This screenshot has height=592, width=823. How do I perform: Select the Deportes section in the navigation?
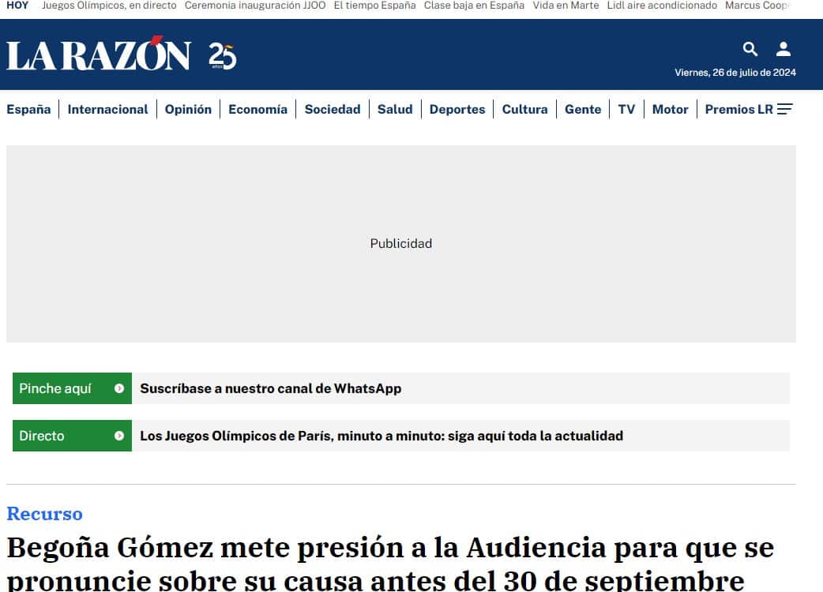point(457,109)
